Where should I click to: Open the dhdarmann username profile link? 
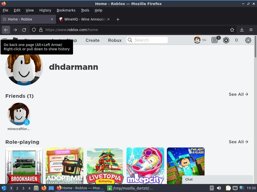(74, 67)
